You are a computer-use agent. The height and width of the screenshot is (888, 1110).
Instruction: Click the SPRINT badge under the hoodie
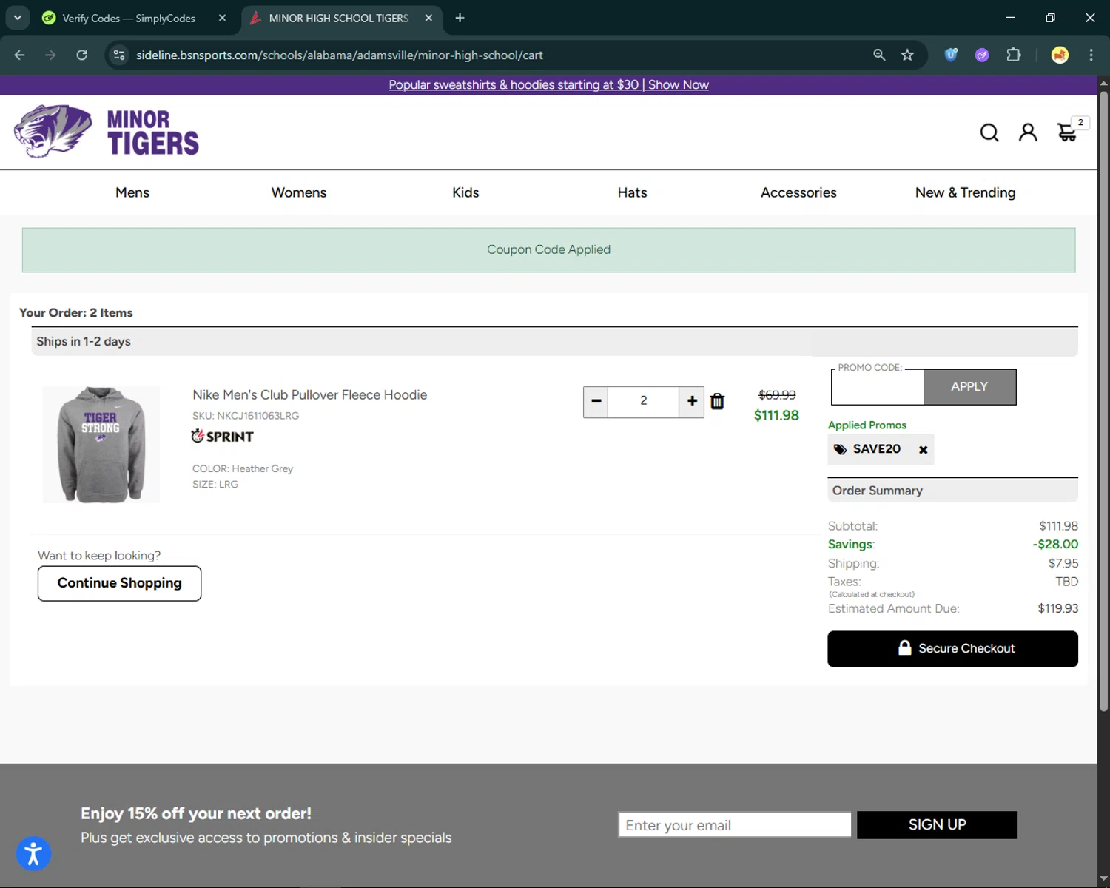(222, 437)
